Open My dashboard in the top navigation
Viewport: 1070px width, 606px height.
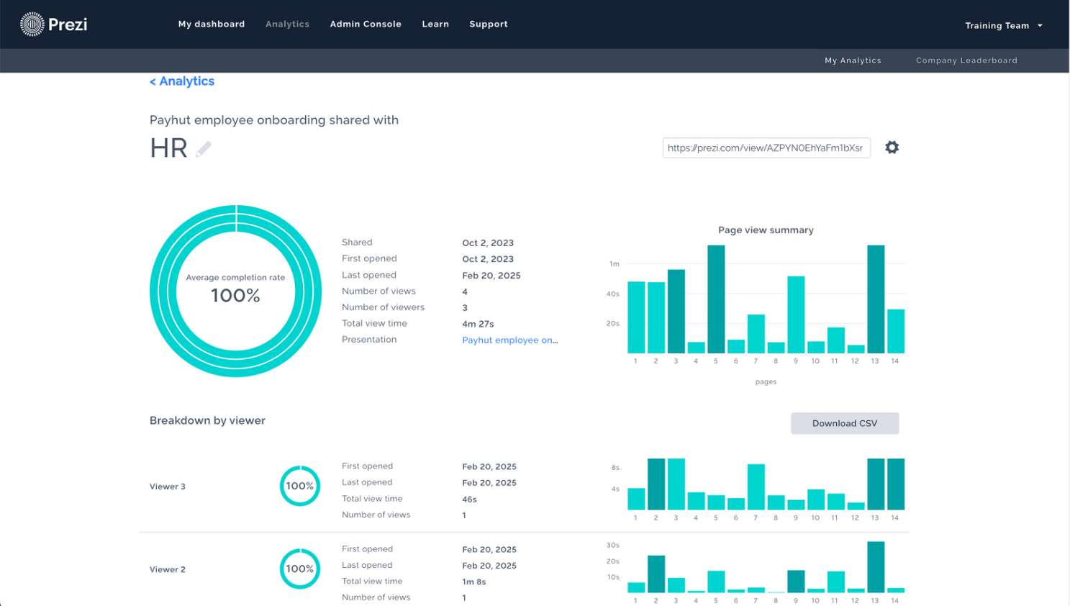coord(212,24)
